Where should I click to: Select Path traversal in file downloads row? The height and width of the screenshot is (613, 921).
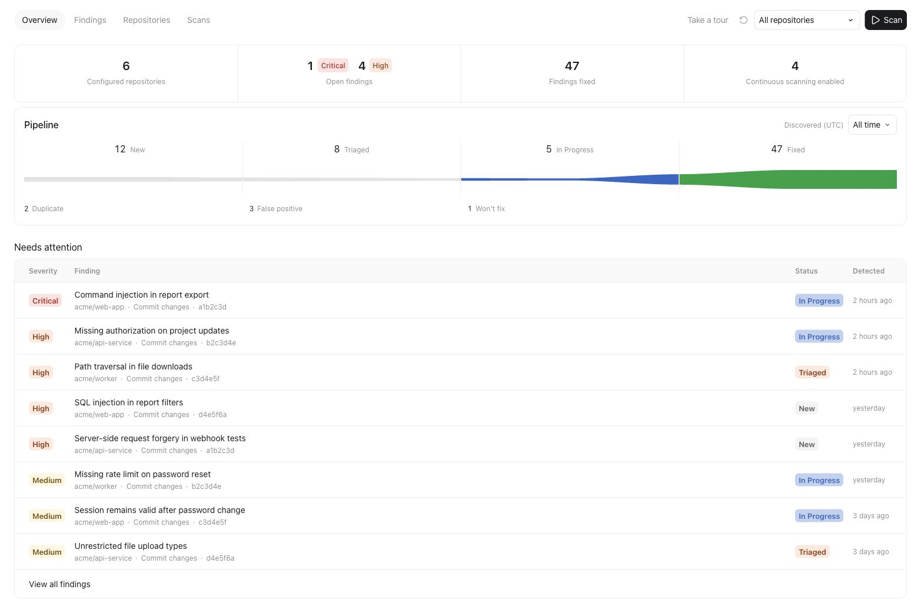[x=460, y=372]
